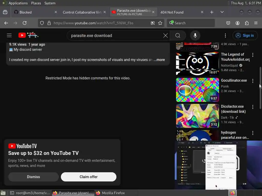Screen dimensions: 262x196
Task: Open Firefox application menu
Action: 256,23
